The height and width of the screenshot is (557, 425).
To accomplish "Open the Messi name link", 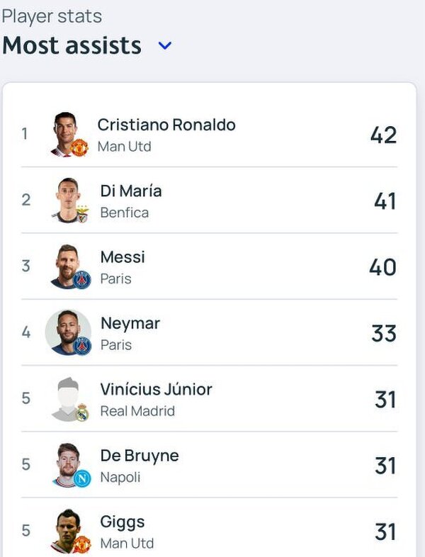I will click(x=123, y=257).
